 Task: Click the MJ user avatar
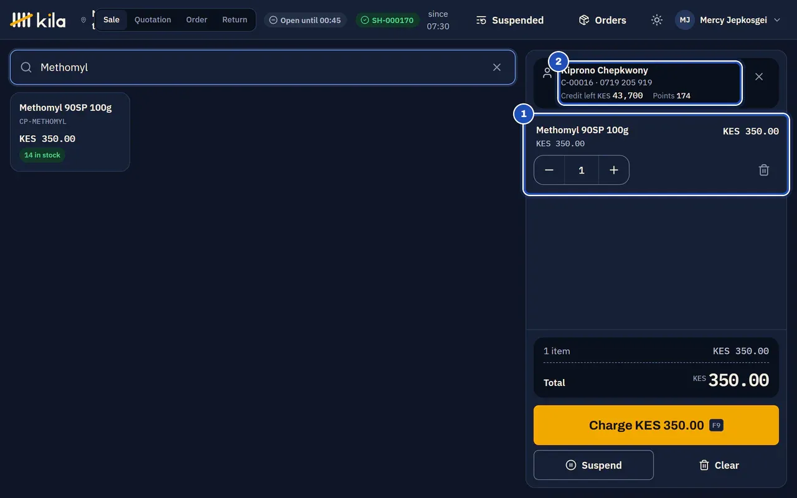(x=685, y=20)
